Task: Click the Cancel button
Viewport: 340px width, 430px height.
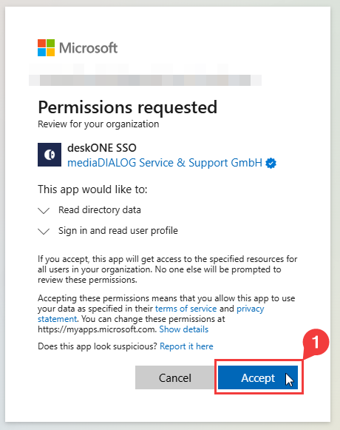Action: tap(175, 377)
